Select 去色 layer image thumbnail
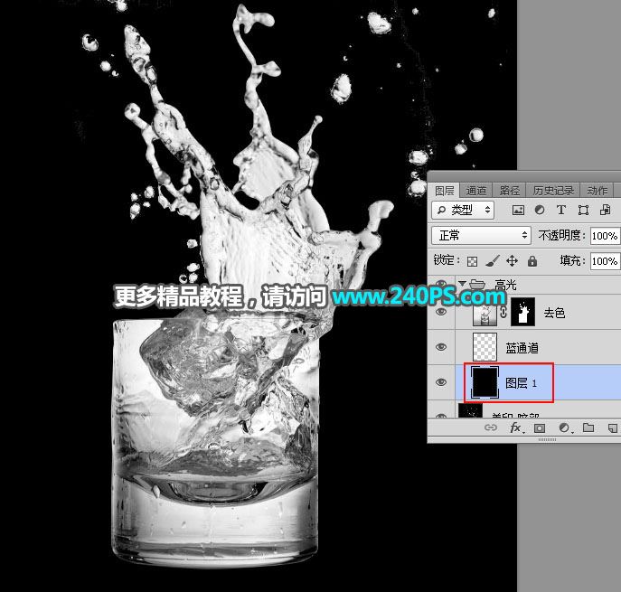Image resolution: width=621 pixels, height=592 pixels. [x=485, y=313]
